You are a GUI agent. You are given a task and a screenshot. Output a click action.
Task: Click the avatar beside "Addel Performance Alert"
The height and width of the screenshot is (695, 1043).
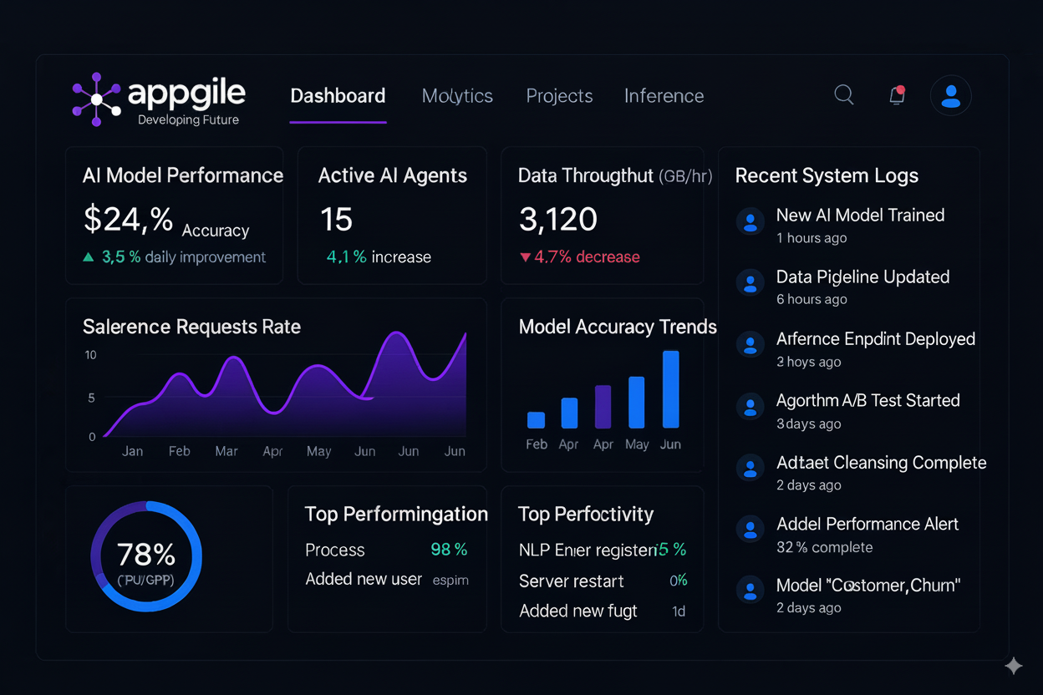[x=750, y=529]
